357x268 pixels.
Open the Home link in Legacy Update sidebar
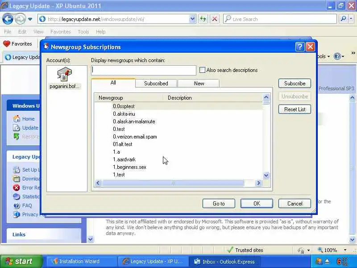point(28,119)
